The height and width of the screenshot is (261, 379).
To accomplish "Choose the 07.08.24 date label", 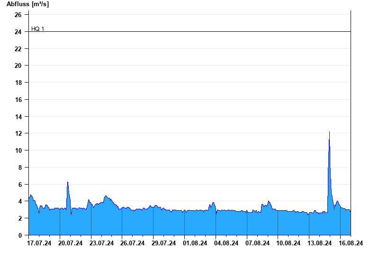I will point(257,243).
